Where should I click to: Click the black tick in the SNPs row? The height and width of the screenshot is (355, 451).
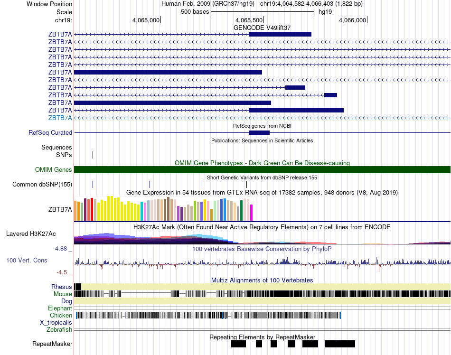(93, 155)
